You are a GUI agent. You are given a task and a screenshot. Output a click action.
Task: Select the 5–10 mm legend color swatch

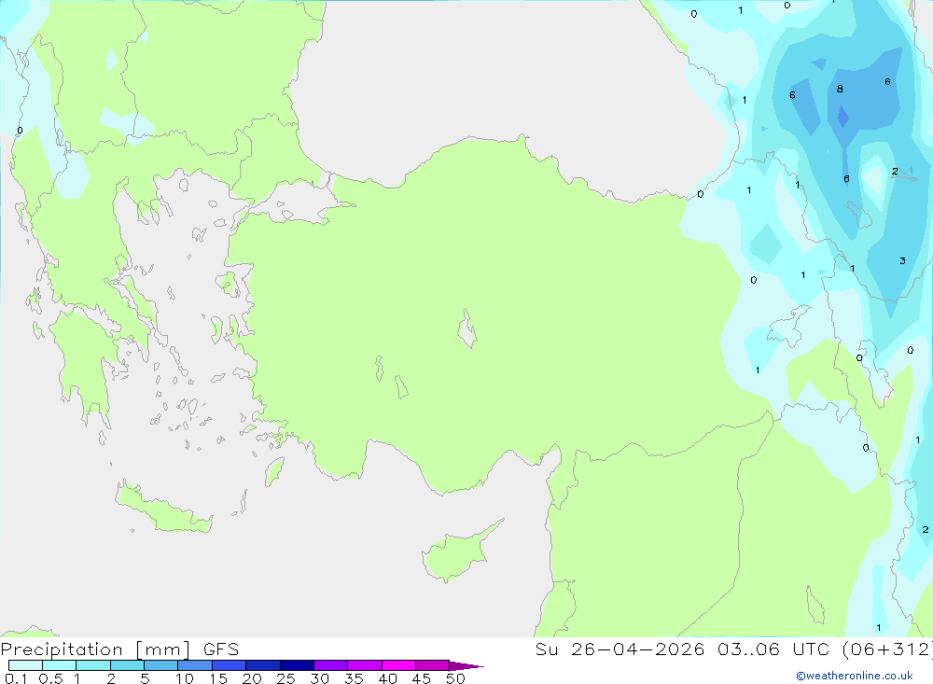(161, 665)
